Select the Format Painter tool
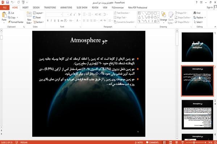Viewport: 217px width, 144px height. click(16, 22)
